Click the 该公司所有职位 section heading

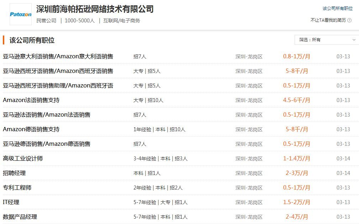pos(32,40)
